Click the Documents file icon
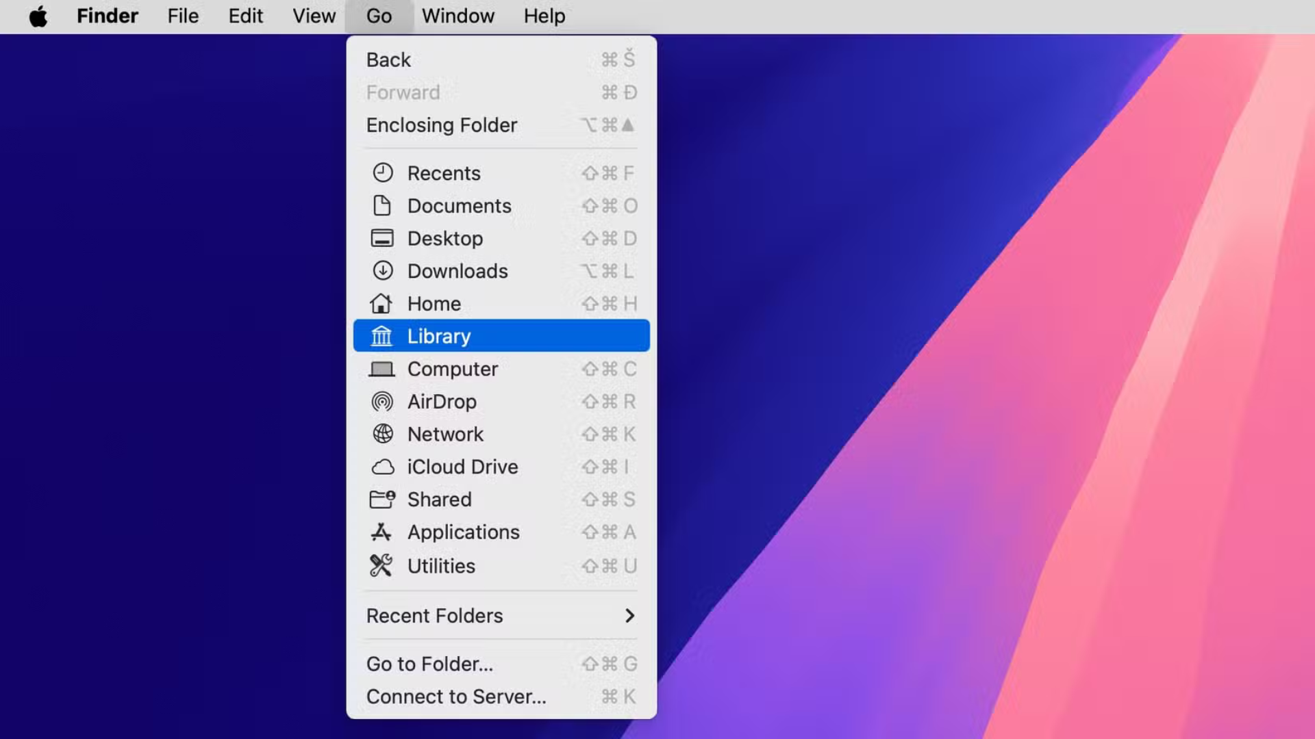The image size is (1315, 739). point(383,205)
